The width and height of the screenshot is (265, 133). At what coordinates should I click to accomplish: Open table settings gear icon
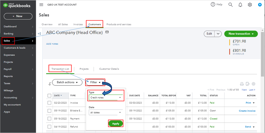(x=253, y=84)
